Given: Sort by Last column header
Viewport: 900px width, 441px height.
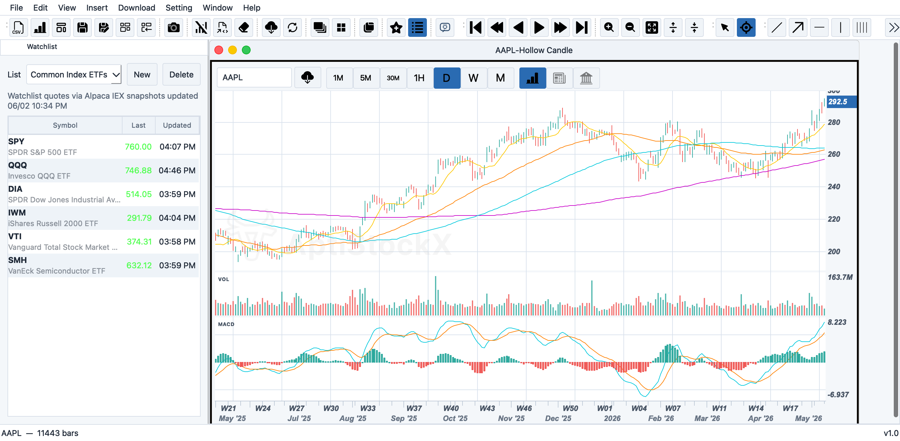Looking at the screenshot, I should pyautogui.click(x=138, y=125).
